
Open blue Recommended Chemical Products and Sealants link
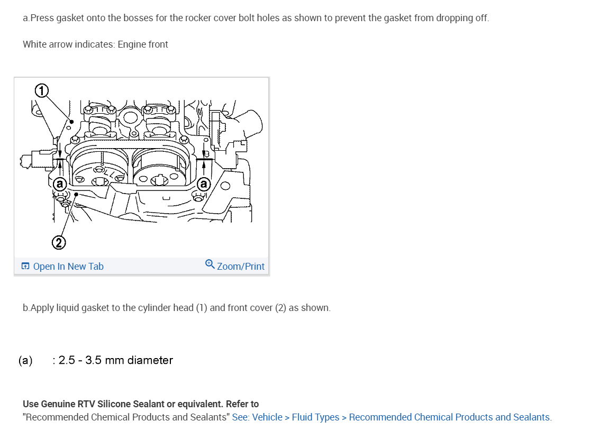click(x=449, y=417)
